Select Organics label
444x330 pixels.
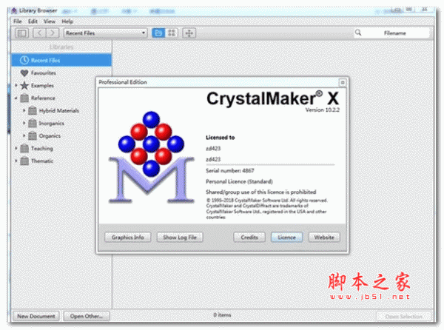click(x=50, y=135)
